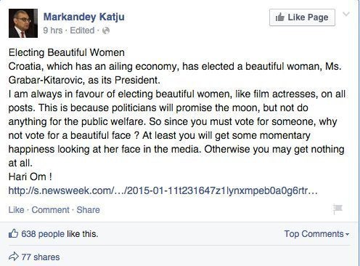The width and height of the screenshot is (360, 266).
Task: Click the public globe privacy icon
Action: tap(106, 31)
